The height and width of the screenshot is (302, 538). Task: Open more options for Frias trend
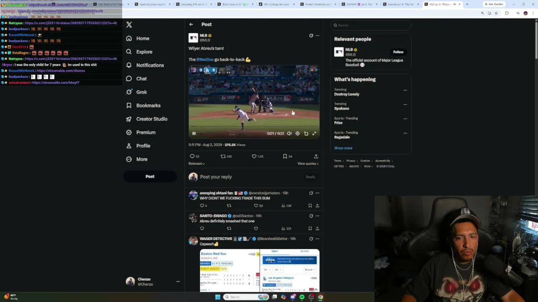(405, 119)
